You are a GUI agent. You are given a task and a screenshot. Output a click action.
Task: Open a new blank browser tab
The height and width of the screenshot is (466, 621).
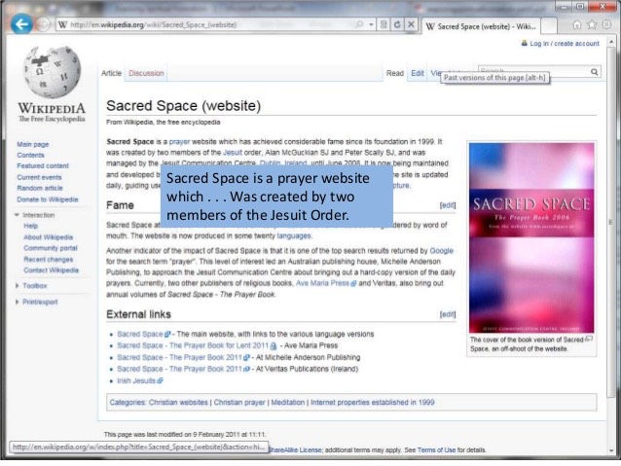pyautogui.click(x=549, y=26)
